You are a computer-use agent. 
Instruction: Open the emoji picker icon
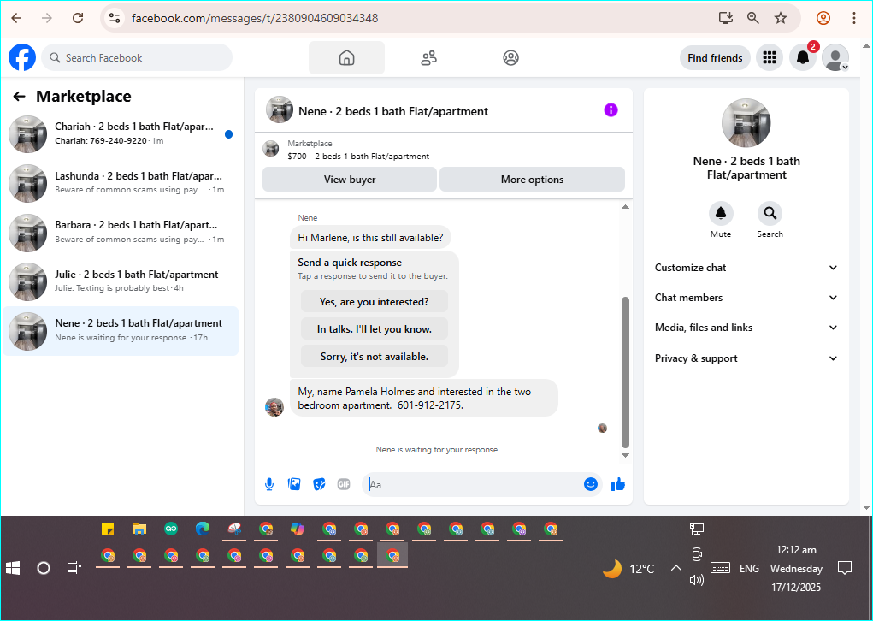[x=591, y=484]
